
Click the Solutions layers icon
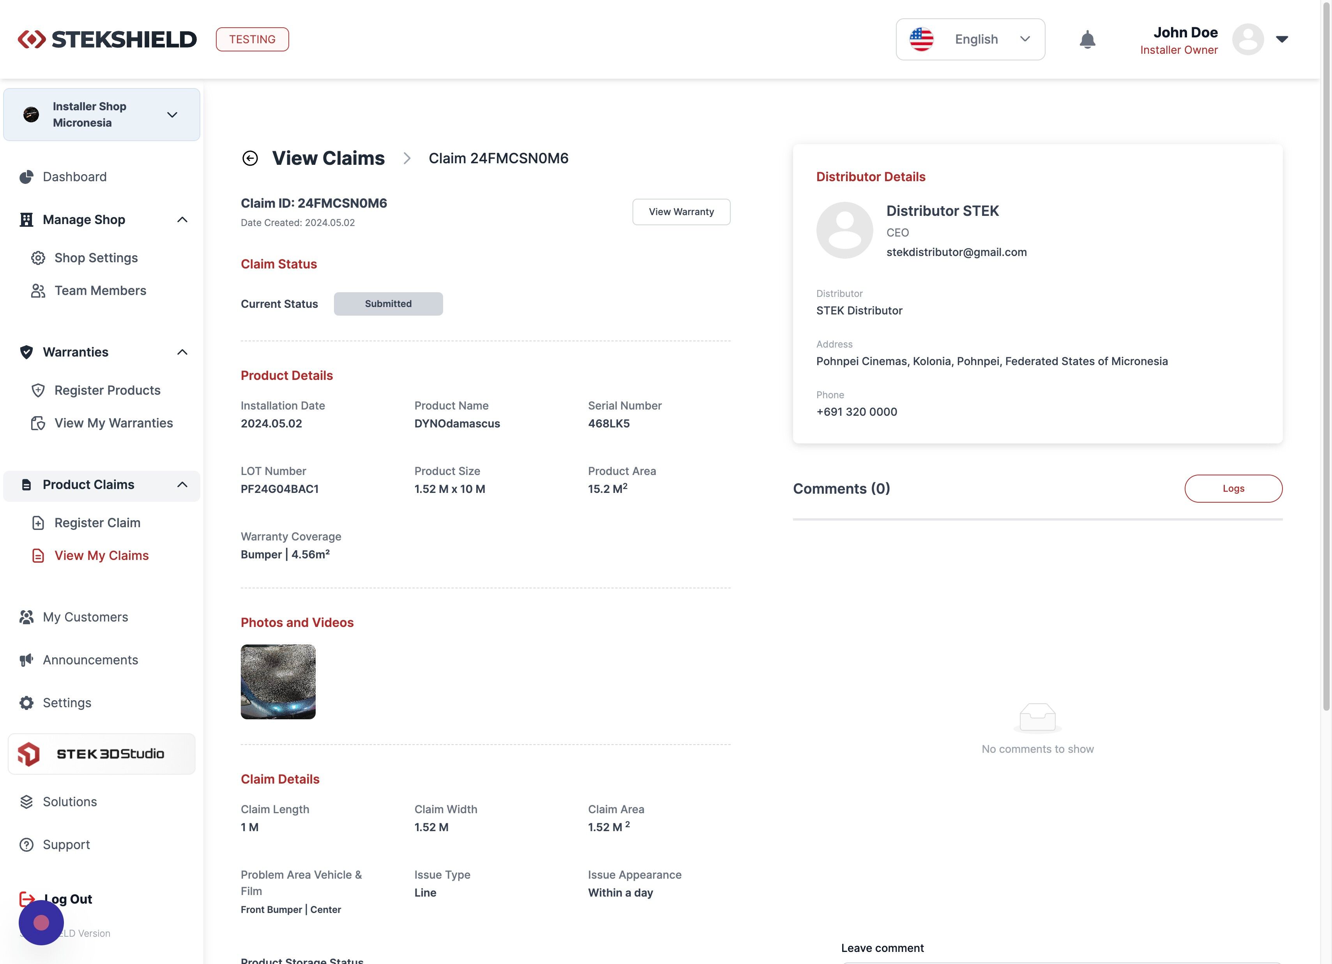pos(26,802)
